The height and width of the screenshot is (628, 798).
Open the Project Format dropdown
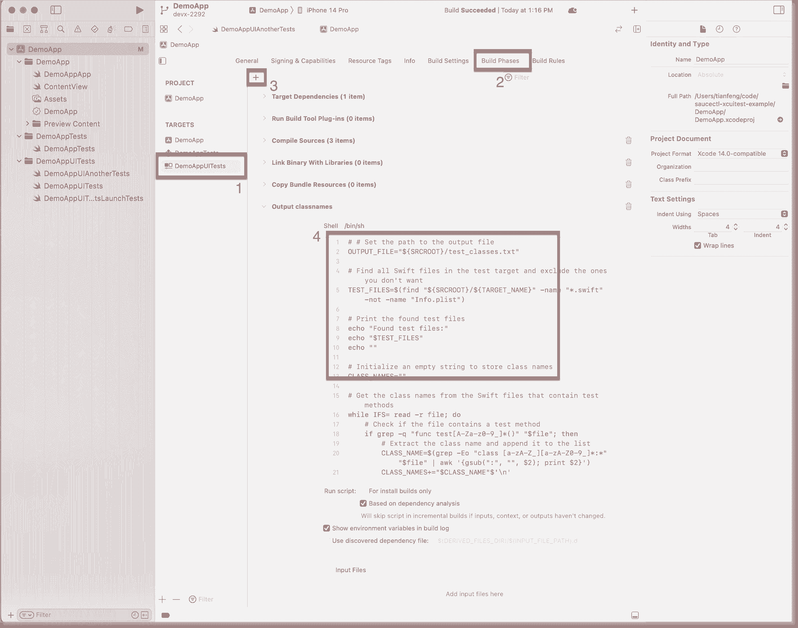pyautogui.click(x=785, y=153)
